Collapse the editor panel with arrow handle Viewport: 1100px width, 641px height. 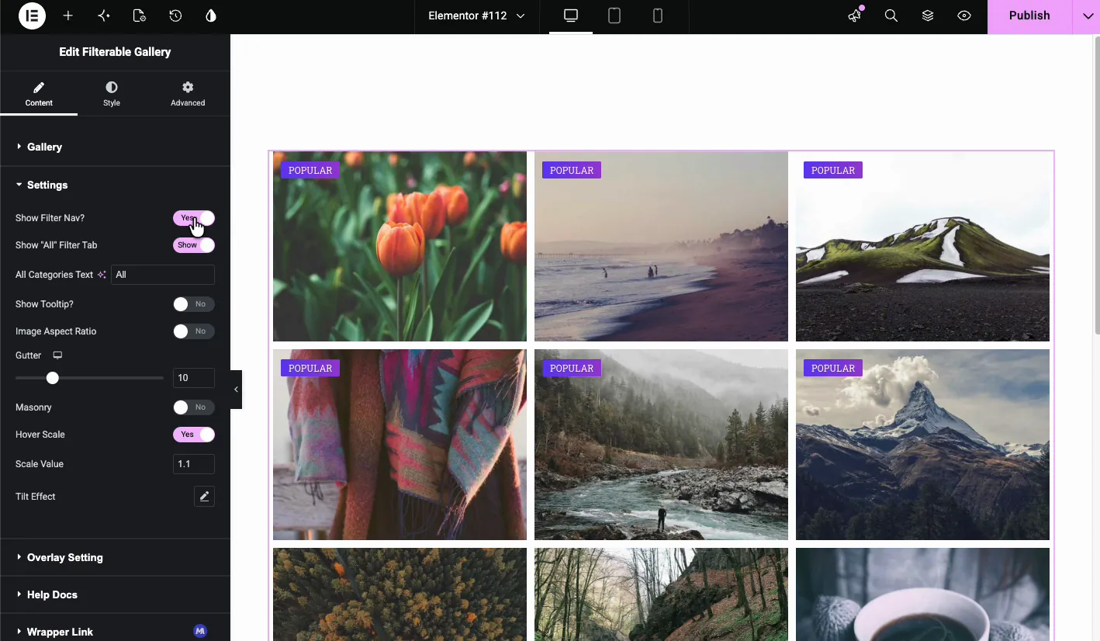click(x=236, y=390)
